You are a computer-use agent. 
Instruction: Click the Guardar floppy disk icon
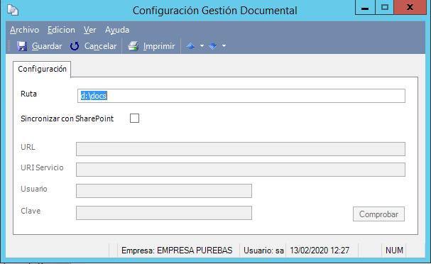click(x=22, y=46)
